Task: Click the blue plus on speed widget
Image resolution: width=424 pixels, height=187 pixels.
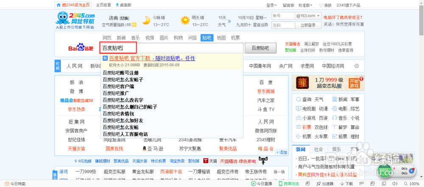Action: click(412, 170)
